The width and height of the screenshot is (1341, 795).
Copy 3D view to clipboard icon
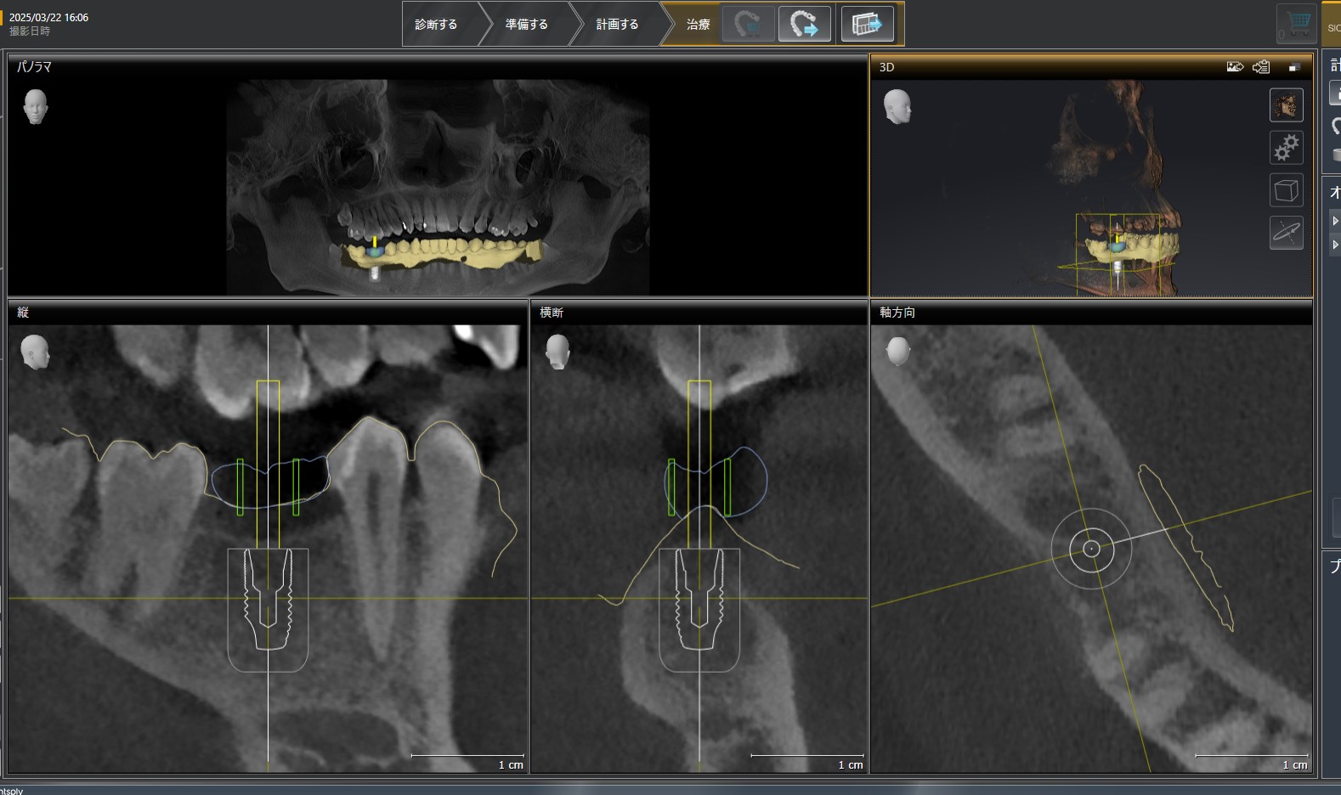[x=1261, y=67]
